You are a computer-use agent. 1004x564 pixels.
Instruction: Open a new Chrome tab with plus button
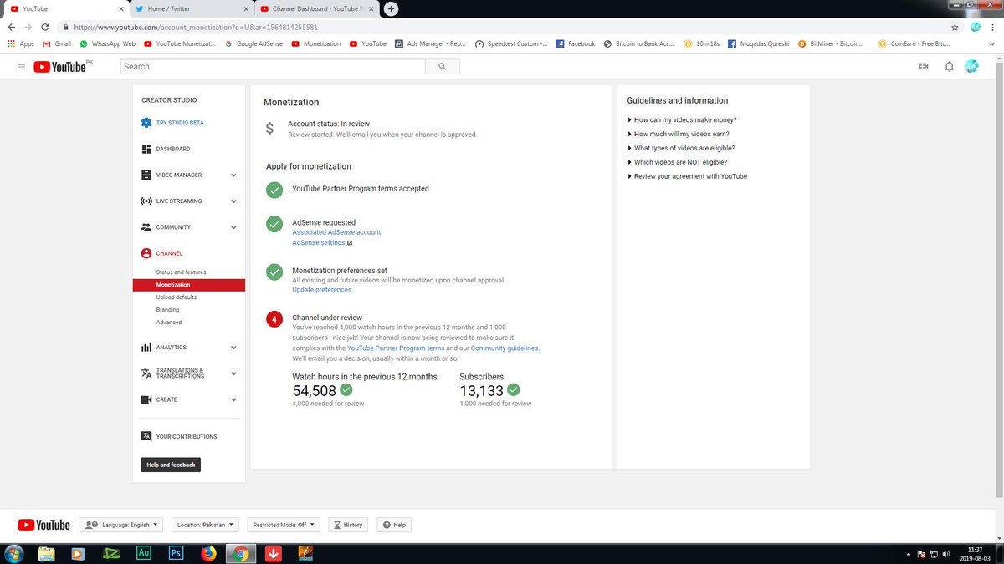pyautogui.click(x=391, y=8)
